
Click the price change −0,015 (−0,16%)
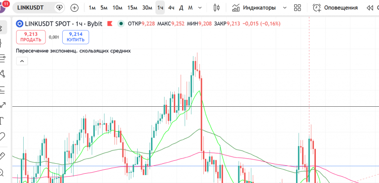(x=261, y=24)
